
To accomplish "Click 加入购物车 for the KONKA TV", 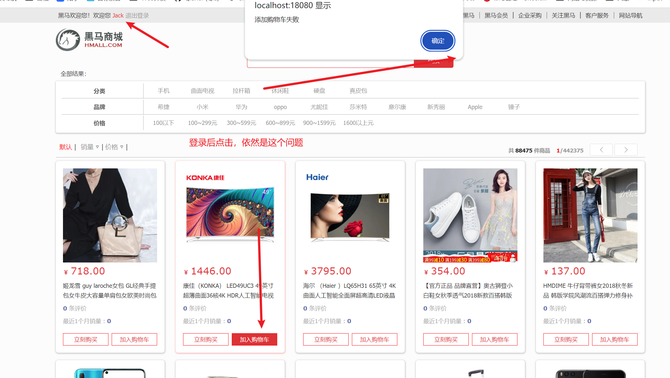I will click(254, 339).
